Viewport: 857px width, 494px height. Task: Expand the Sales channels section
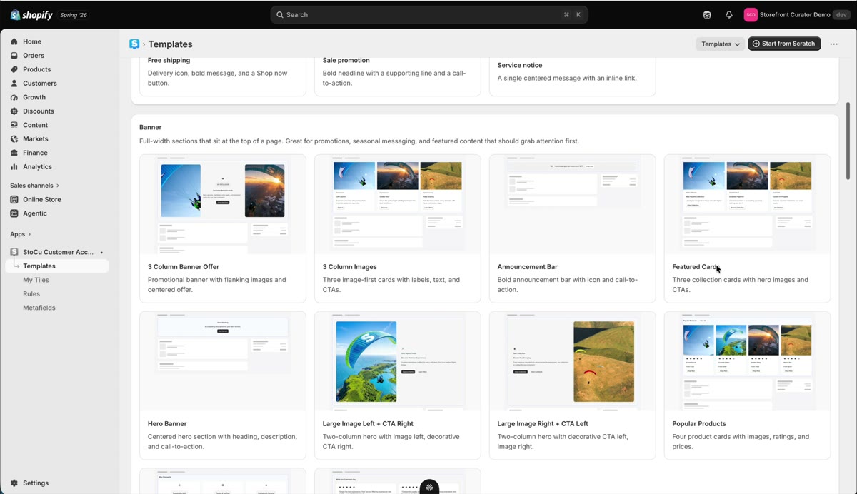[34, 186]
